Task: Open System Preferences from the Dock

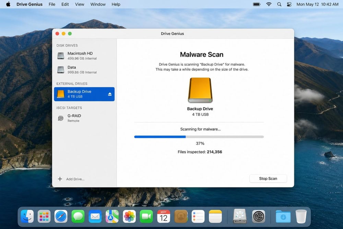Action: [259, 216]
